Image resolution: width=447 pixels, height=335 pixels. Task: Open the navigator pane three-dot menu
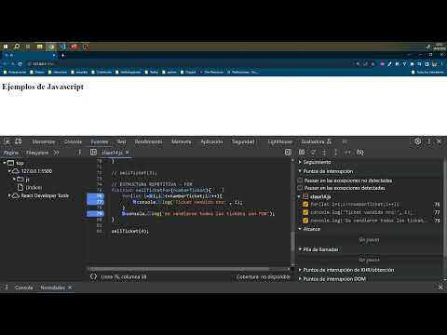coord(80,153)
